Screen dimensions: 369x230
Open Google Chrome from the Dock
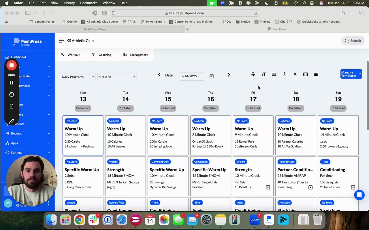tap(79, 220)
